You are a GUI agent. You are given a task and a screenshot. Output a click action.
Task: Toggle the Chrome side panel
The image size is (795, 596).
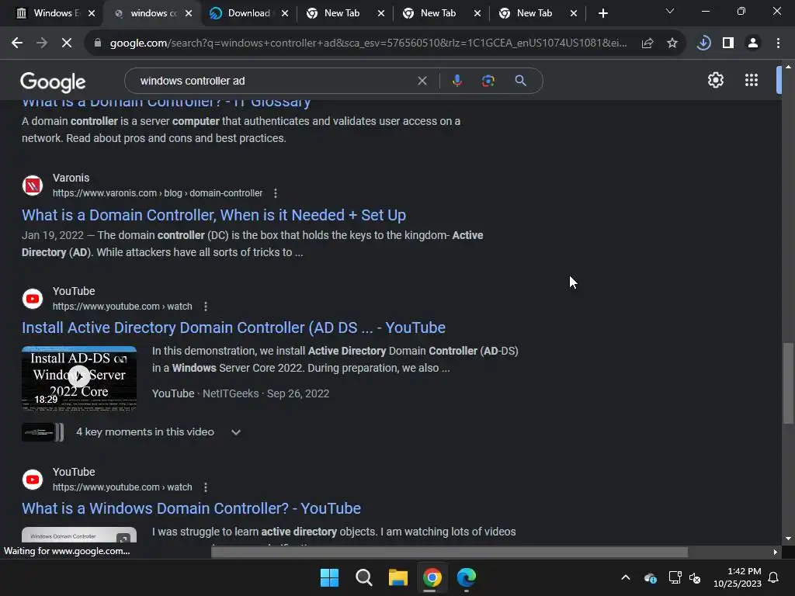pyautogui.click(x=728, y=43)
